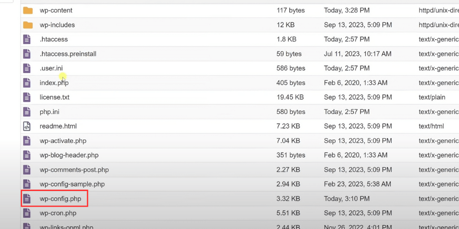
Task: Click the wp-content folder icon
Action: click(28, 11)
